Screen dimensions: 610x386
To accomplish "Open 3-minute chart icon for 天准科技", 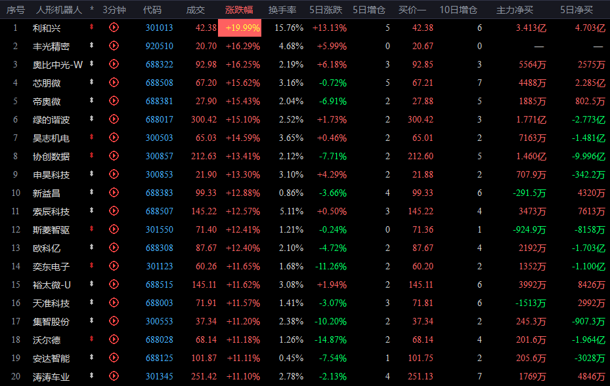I will (x=114, y=303).
